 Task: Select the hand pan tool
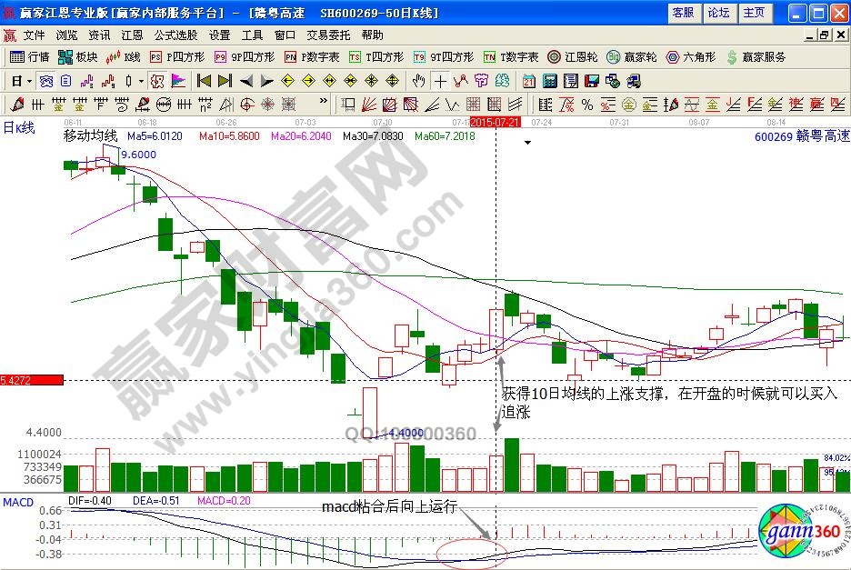[x=418, y=80]
